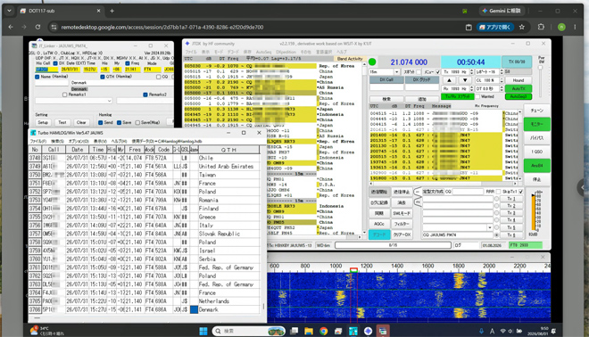
Task: Click the Tx message lower bracket button
Action: (x=418, y=202)
